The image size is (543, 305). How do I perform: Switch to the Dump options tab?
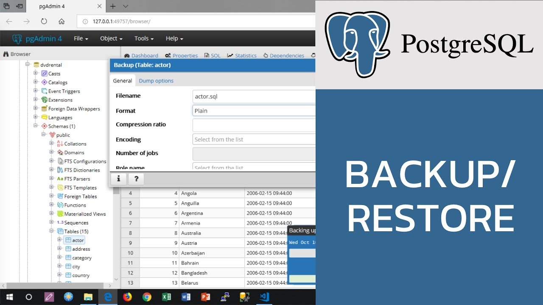(156, 81)
